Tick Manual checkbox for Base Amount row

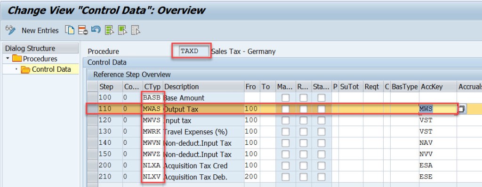(286, 98)
